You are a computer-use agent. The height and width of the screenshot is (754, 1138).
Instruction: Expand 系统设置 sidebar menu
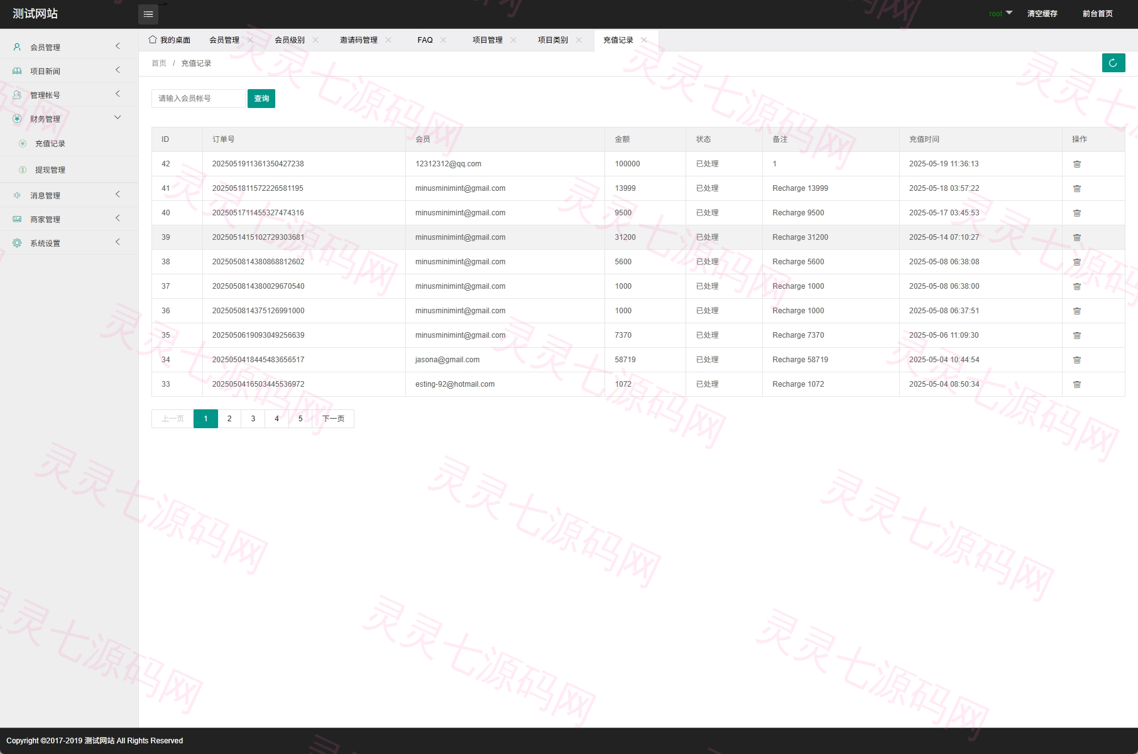69,243
